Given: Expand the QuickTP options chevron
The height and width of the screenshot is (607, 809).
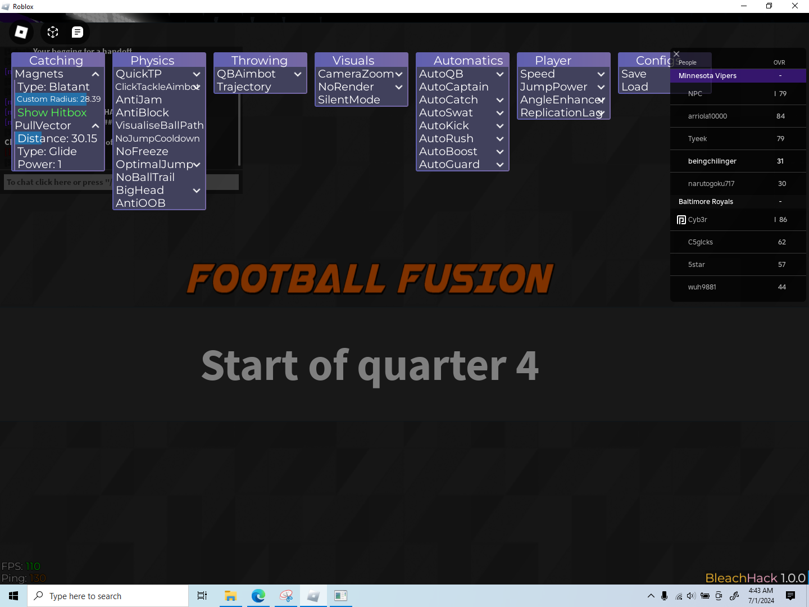Looking at the screenshot, I should click(197, 74).
